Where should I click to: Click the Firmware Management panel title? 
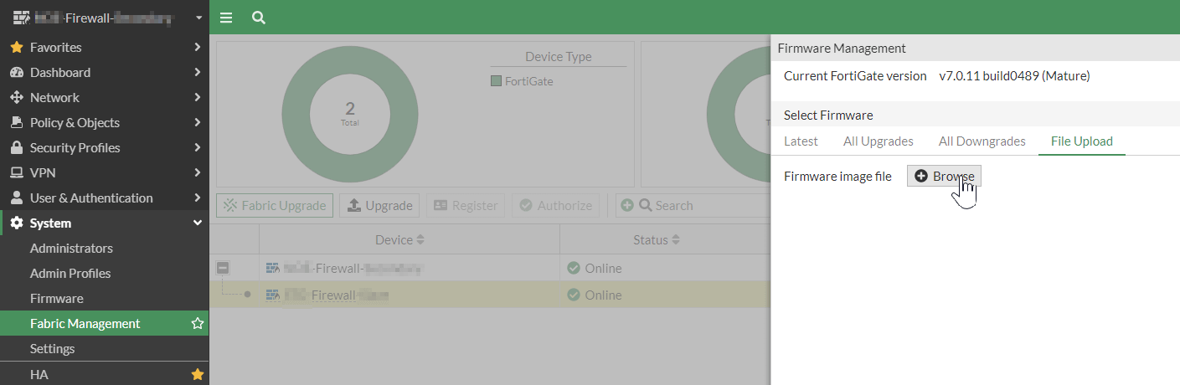[842, 48]
